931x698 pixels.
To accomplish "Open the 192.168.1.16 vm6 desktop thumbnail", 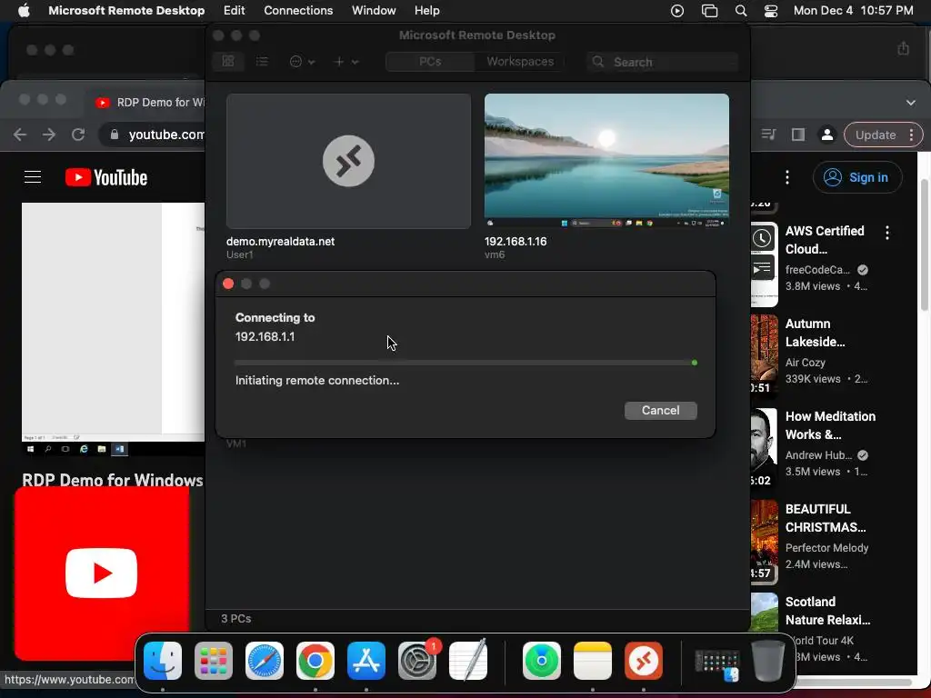I will tap(606, 160).
